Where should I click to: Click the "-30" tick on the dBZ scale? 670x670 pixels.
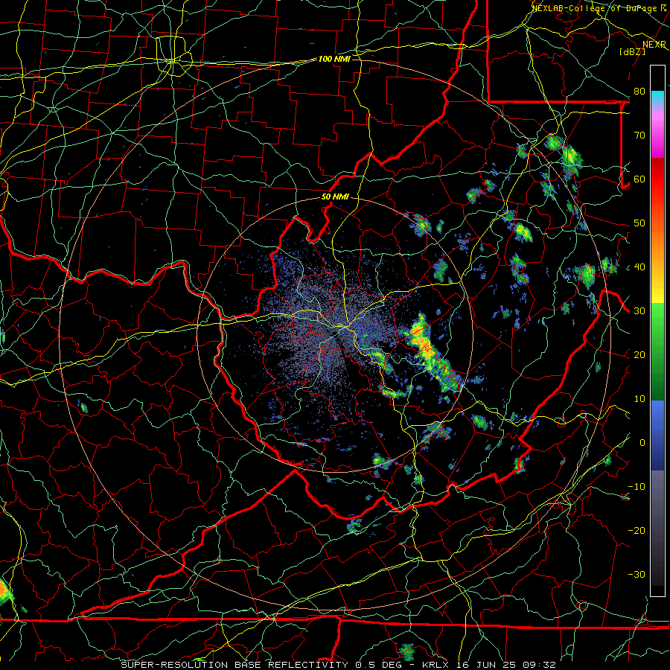click(636, 575)
